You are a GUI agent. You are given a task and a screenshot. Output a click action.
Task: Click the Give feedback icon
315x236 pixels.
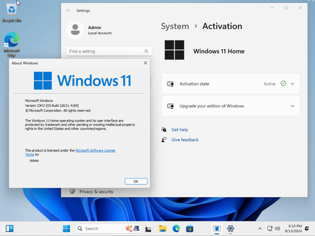pos(164,140)
